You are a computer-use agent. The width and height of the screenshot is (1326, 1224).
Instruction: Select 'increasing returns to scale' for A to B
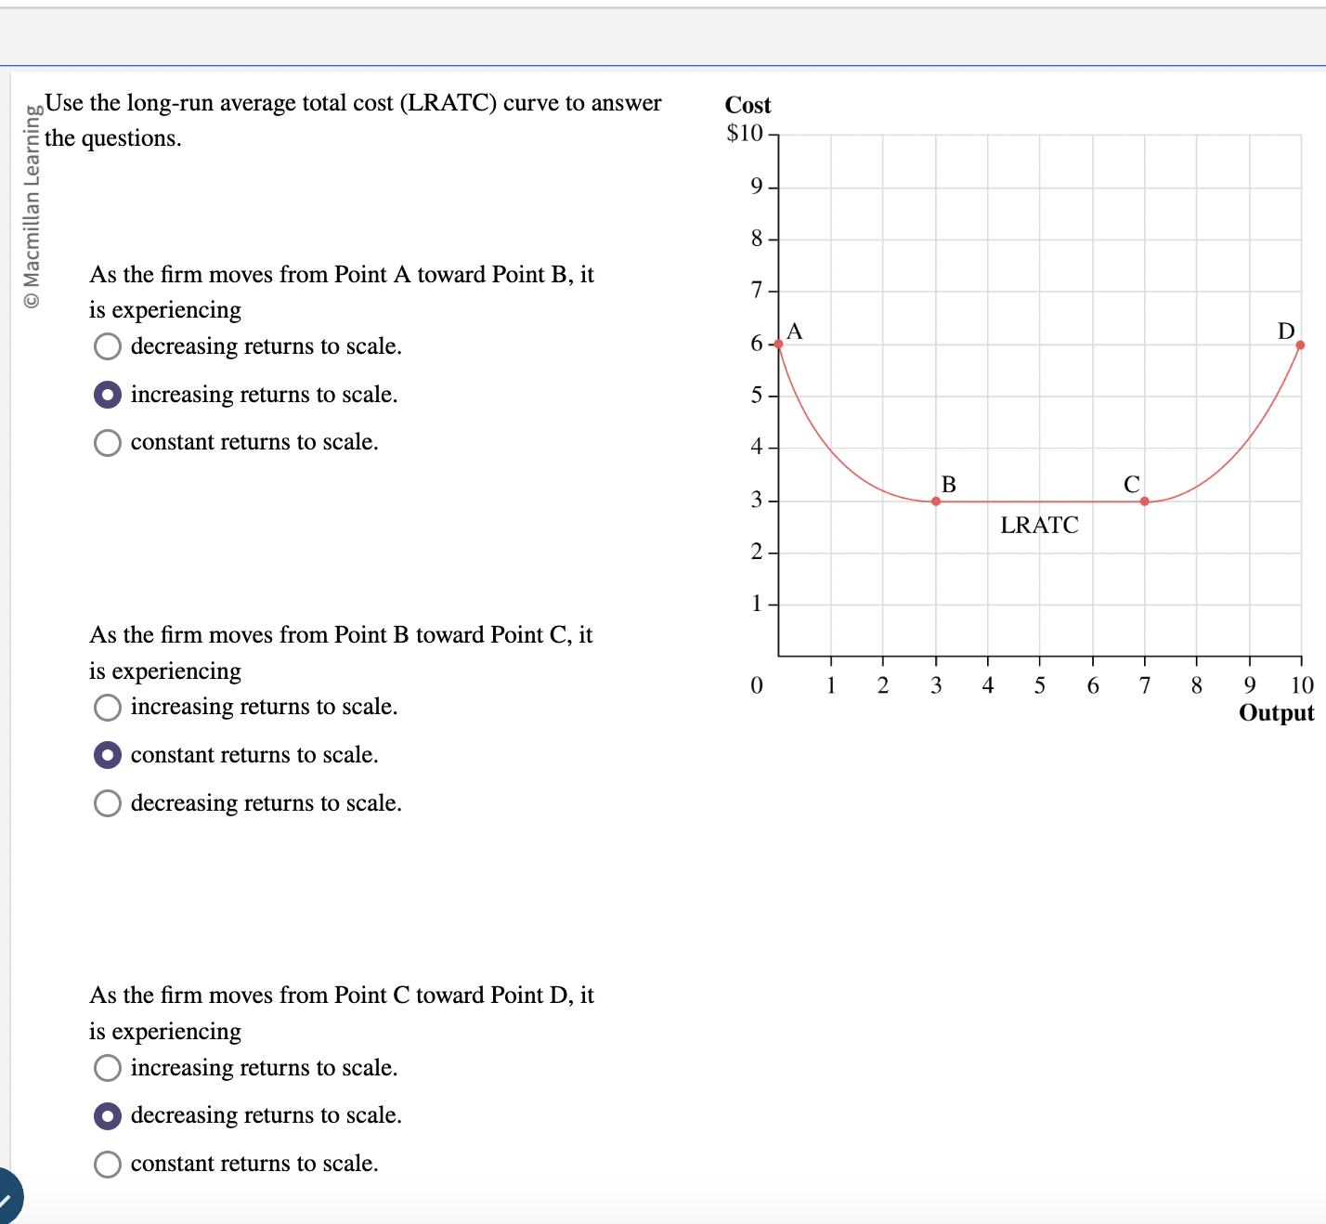click(x=108, y=395)
